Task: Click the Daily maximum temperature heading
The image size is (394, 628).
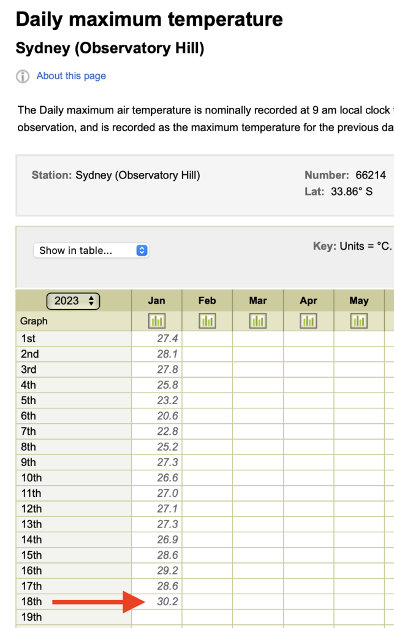Action: point(149,20)
